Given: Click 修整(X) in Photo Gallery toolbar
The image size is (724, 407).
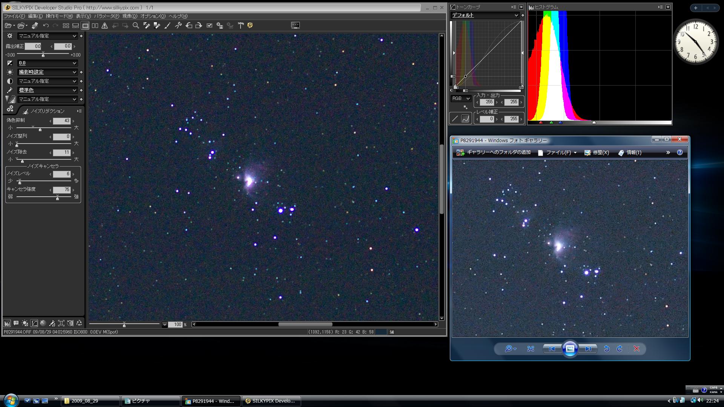Looking at the screenshot, I should (x=597, y=153).
